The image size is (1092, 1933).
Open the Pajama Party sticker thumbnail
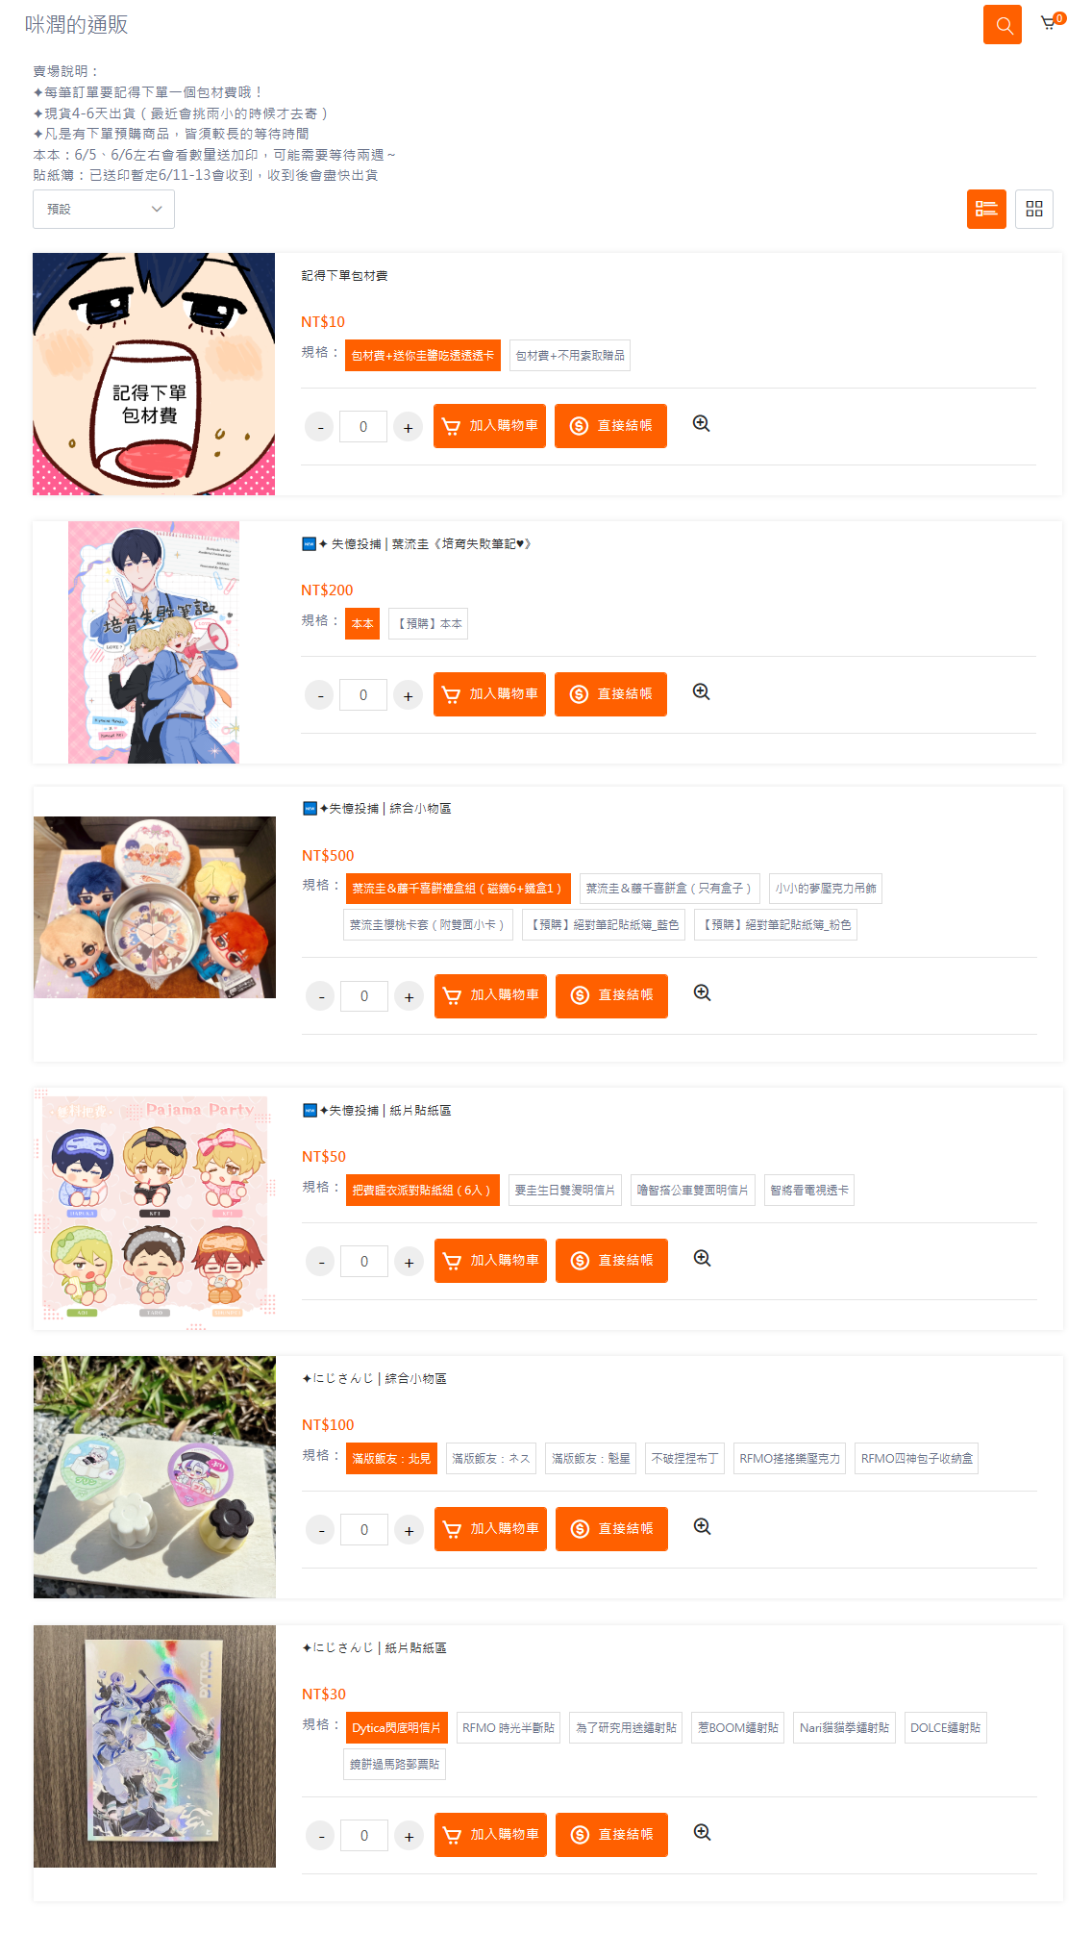155,1209
